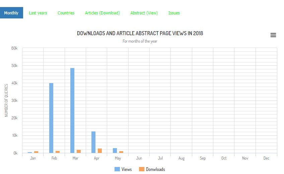Switch to the Issues tab
Image resolution: width=284 pixels, height=174 pixels.
coord(174,13)
